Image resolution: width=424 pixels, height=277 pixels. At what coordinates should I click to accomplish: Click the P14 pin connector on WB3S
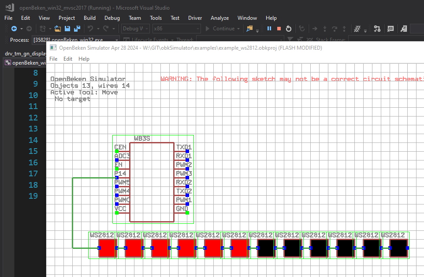(x=117, y=178)
